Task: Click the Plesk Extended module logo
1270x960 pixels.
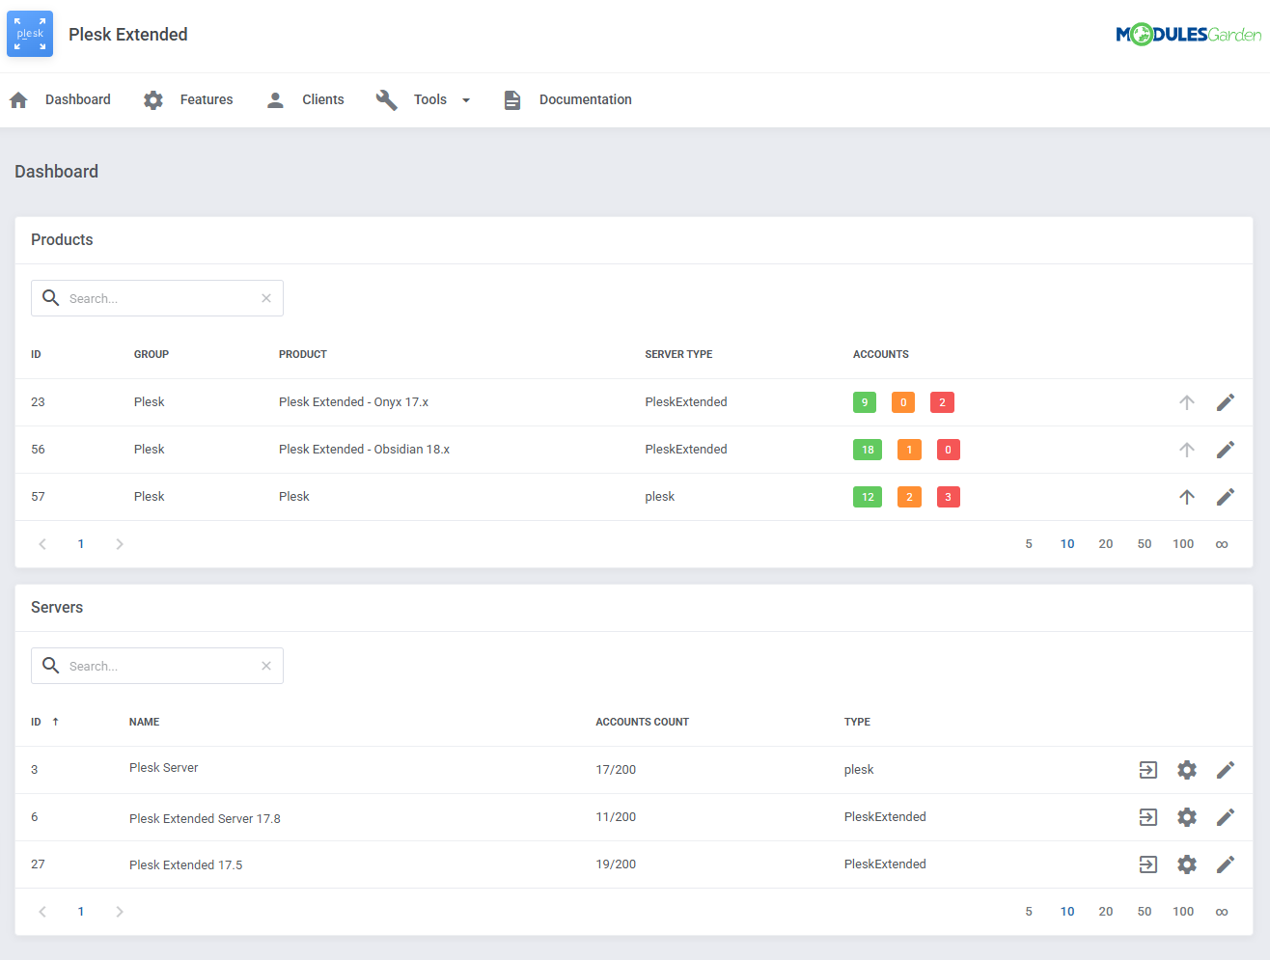Action: tap(29, 33)
